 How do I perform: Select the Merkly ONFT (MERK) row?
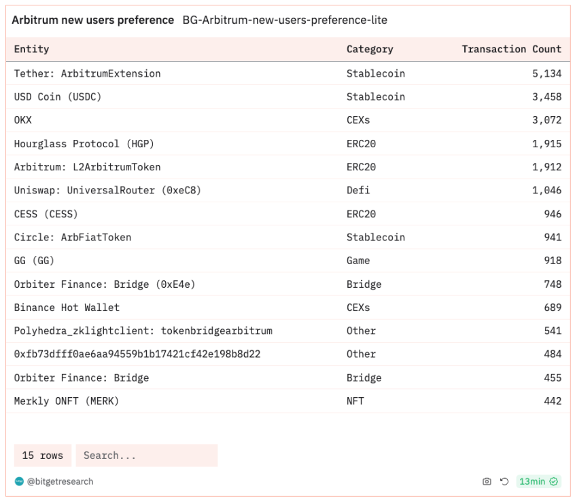coord(288,401)
